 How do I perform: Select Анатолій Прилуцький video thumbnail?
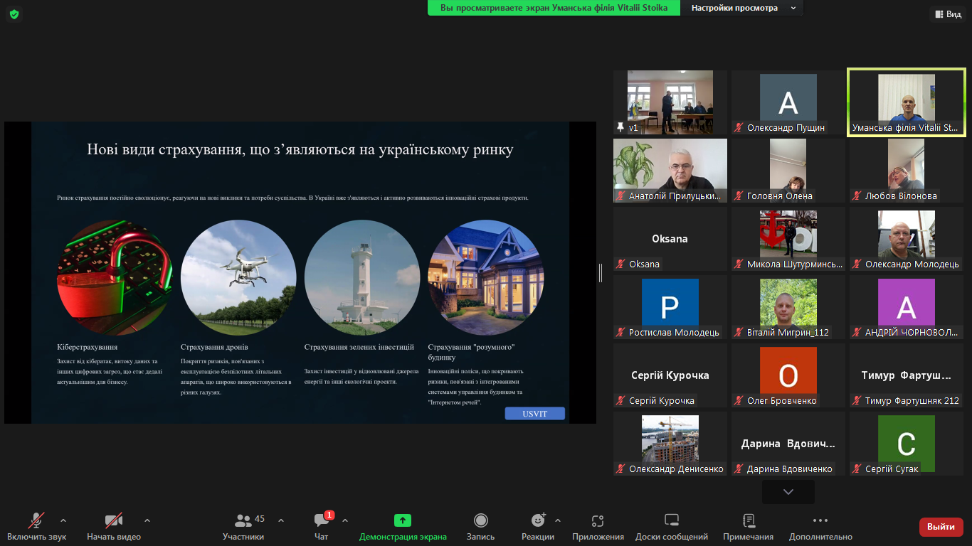click(x=670, y=171)
